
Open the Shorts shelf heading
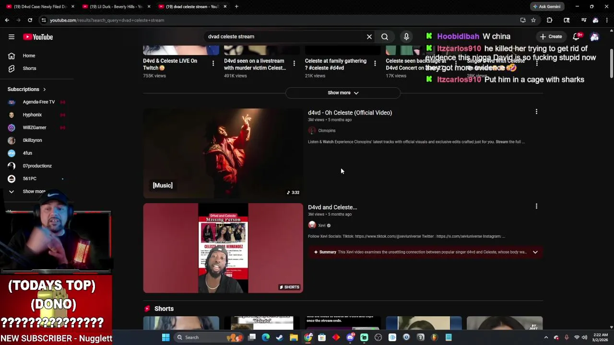[x=164, y=309]
